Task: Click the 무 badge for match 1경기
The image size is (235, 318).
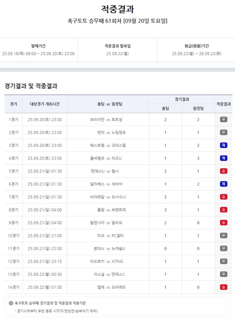Action: [224, 120]
